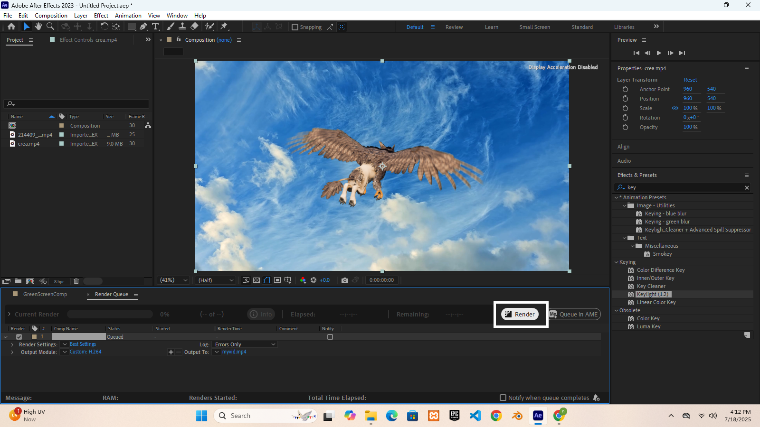Open show channel and color management icon
The width and height of the screenshot is (760, 427).
(303, 280)
